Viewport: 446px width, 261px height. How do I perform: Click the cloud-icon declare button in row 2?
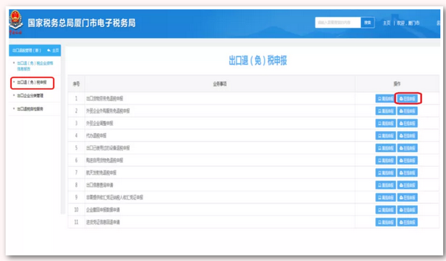coord(407,111)
